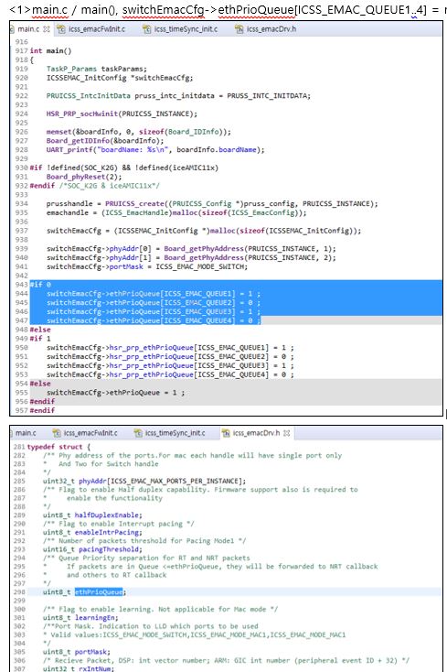Viewport: 447px width, 672px height.
Task: Click line number 954 in the gutter
Action: [x=21, y=384]
